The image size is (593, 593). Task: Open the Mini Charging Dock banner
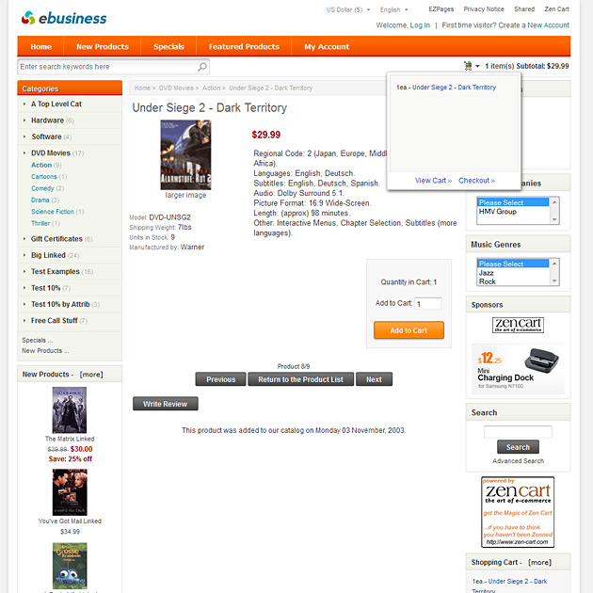point(518,369)
